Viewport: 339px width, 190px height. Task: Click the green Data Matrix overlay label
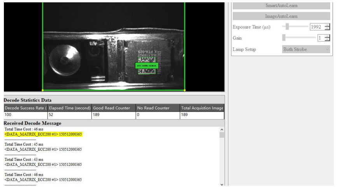point(147,66)
